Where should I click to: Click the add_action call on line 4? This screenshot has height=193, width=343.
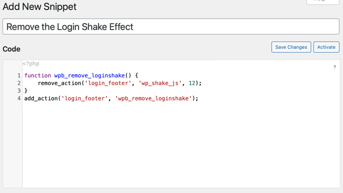pos(41,99)
